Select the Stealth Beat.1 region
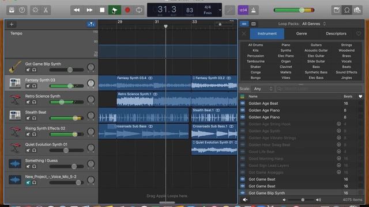Viewport: 369px width, 207px height. click(214, 115)
